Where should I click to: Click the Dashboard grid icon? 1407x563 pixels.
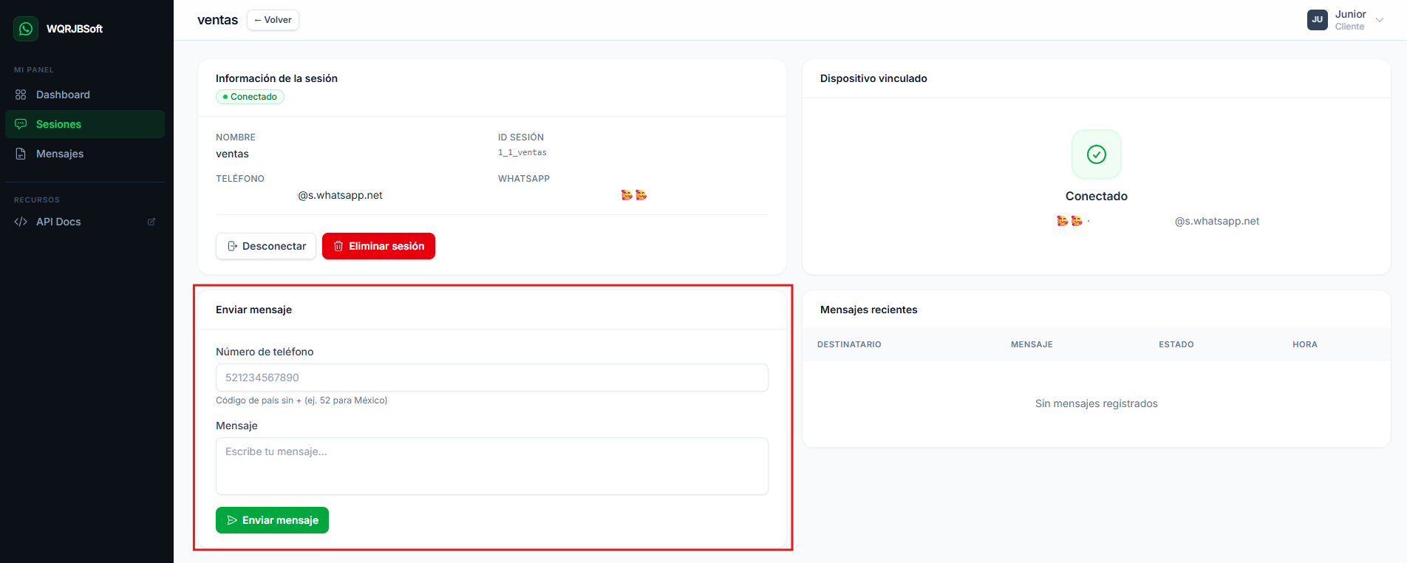(x=21, y=95)
